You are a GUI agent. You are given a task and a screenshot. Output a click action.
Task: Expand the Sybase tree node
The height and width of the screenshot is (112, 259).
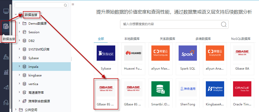tap(19, 58)
